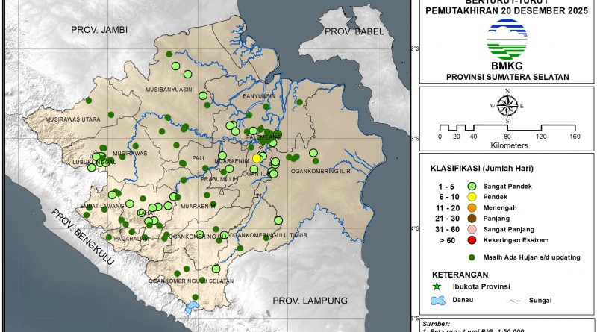Click the Sungai river line symbol
This screenshot has height=332, width=597.
click(x=513, y=300)
